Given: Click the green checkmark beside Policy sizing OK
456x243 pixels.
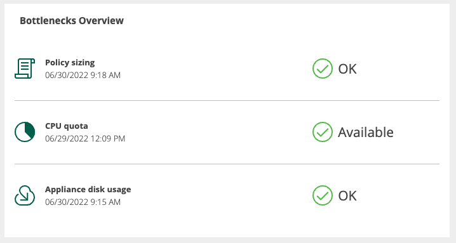Looking at the screenshot, I should (323, 69).
